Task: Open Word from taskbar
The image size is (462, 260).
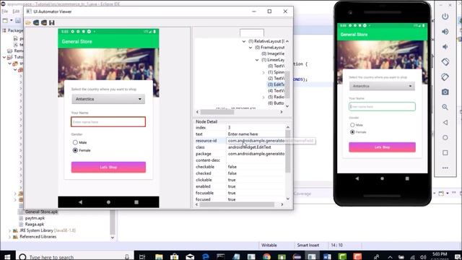Action: (327, 257)
